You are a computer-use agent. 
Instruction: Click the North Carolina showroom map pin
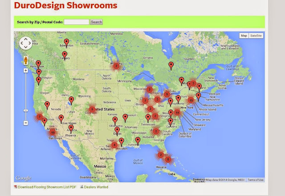171,122
